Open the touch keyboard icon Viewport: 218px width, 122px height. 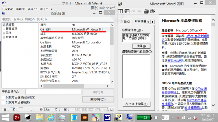[x=165, y=118]
